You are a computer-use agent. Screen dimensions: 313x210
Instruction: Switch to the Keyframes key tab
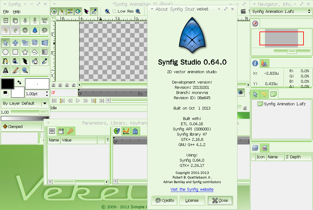[x=70, y=131]
